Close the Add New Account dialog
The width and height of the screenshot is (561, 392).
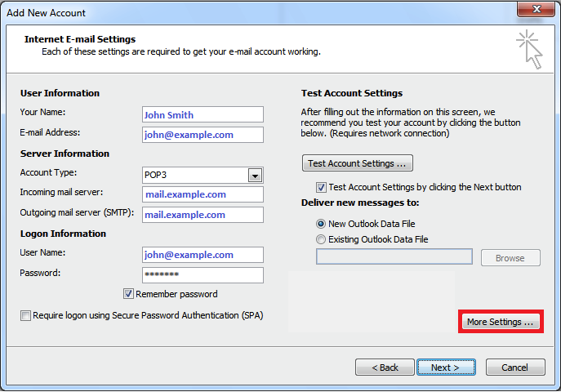(x=536, y=9)
